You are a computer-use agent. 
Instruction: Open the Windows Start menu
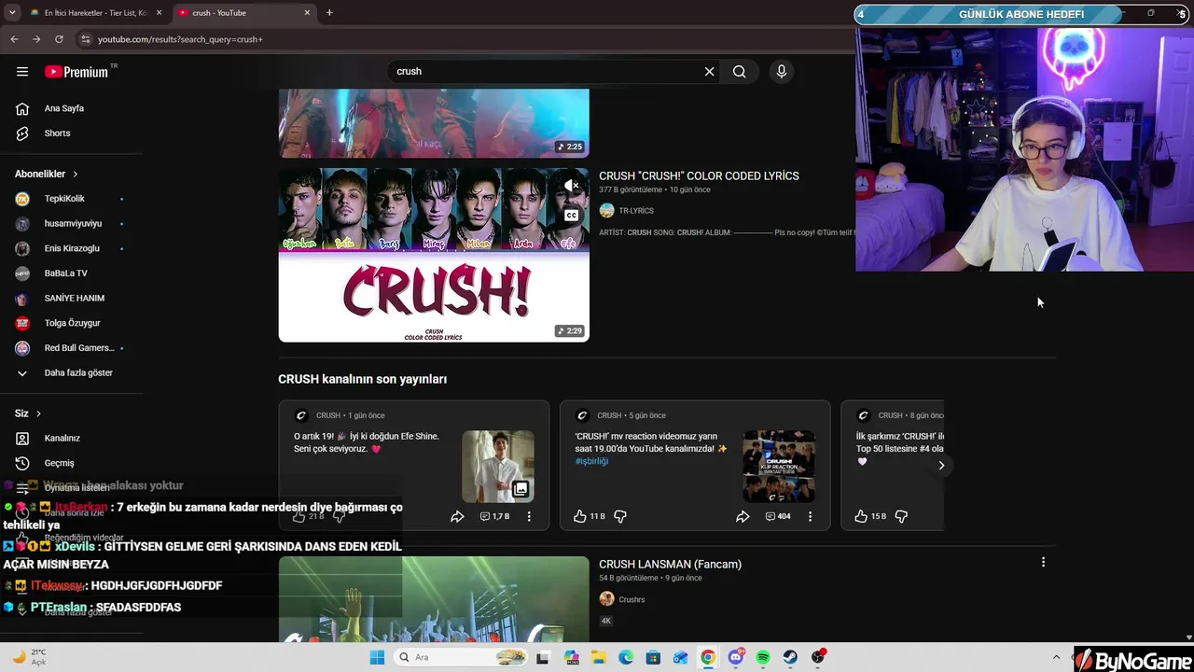[377, 657]
